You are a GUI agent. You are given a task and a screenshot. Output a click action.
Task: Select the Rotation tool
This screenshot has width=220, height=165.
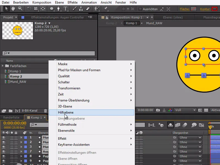click(x=29, y=9)
